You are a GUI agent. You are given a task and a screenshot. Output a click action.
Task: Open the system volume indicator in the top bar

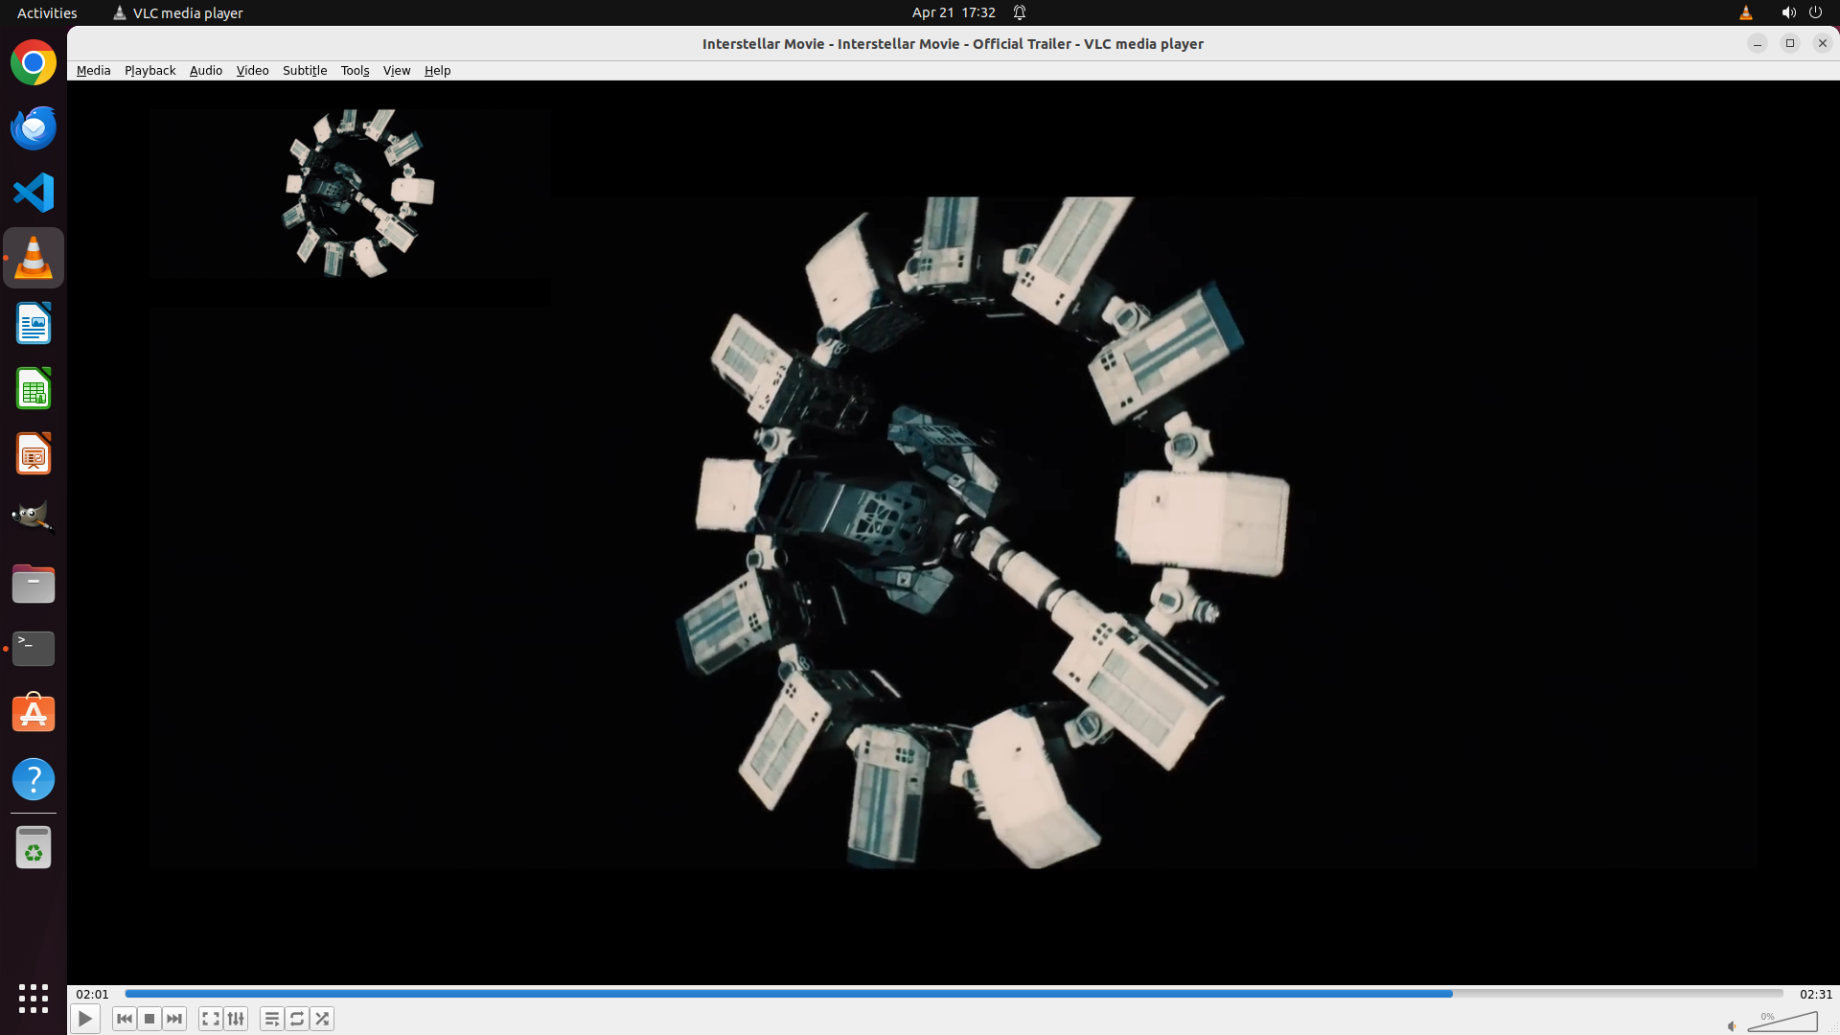coord(1788,12)
